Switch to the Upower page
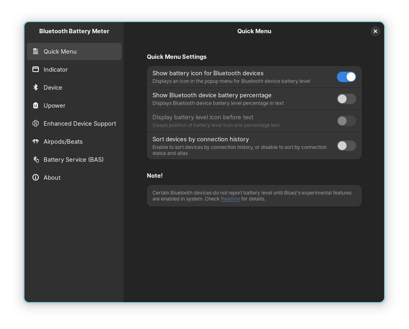The height and width of the screenshot is (329, 409). [x=74, y=105]
